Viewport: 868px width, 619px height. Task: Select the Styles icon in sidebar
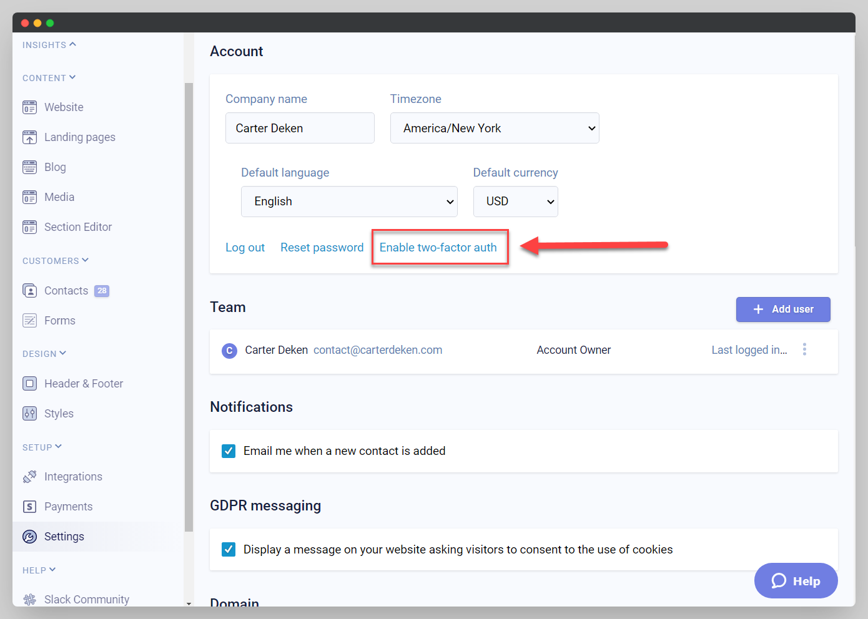(29, 413)
